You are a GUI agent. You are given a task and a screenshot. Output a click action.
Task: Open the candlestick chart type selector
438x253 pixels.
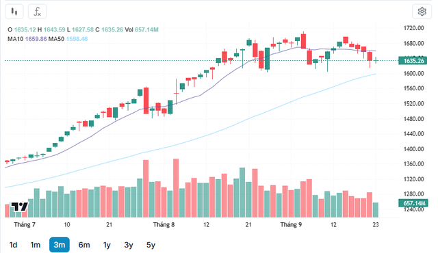click(14, 12)
